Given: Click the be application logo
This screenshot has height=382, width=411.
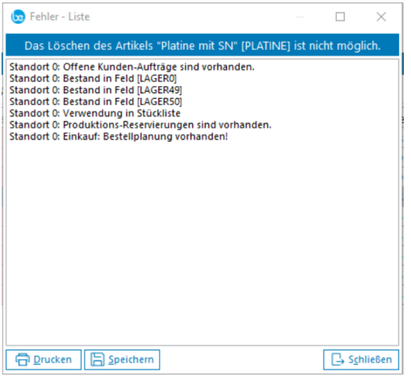Looking at the screenshot, I should click(18, 17).
